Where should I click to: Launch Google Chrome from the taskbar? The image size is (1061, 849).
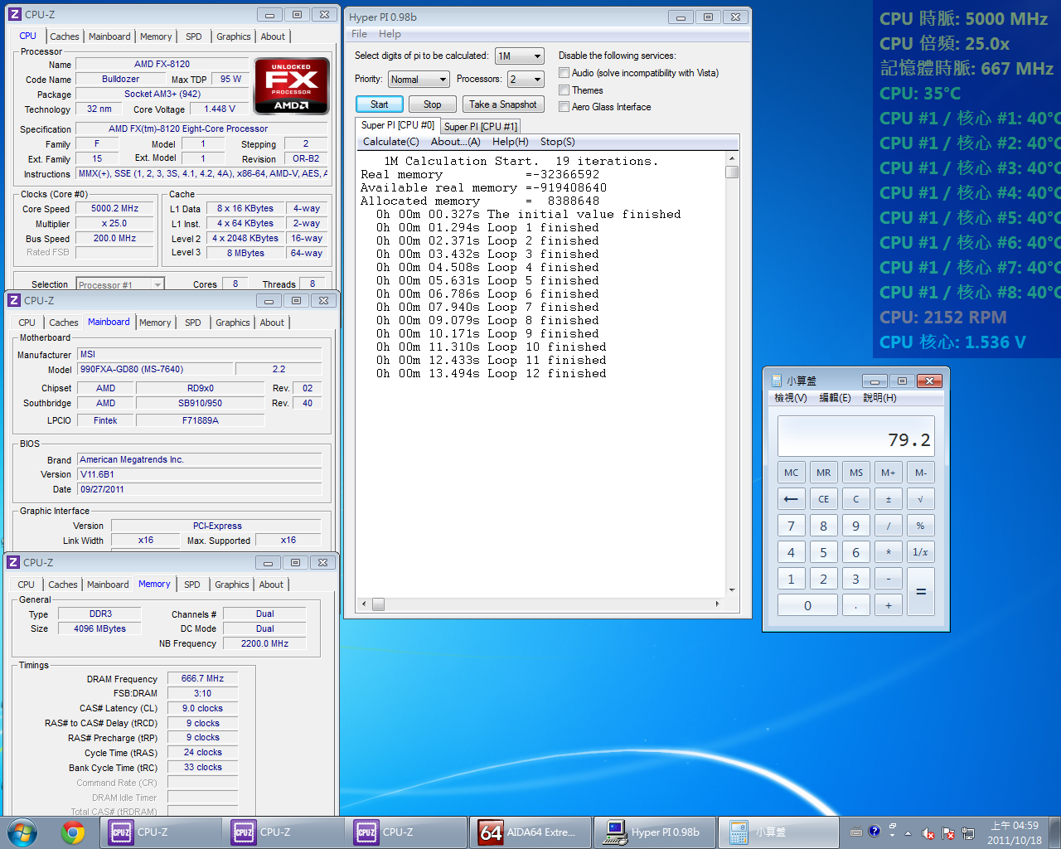pyautogui.click(x=73, y=832)
